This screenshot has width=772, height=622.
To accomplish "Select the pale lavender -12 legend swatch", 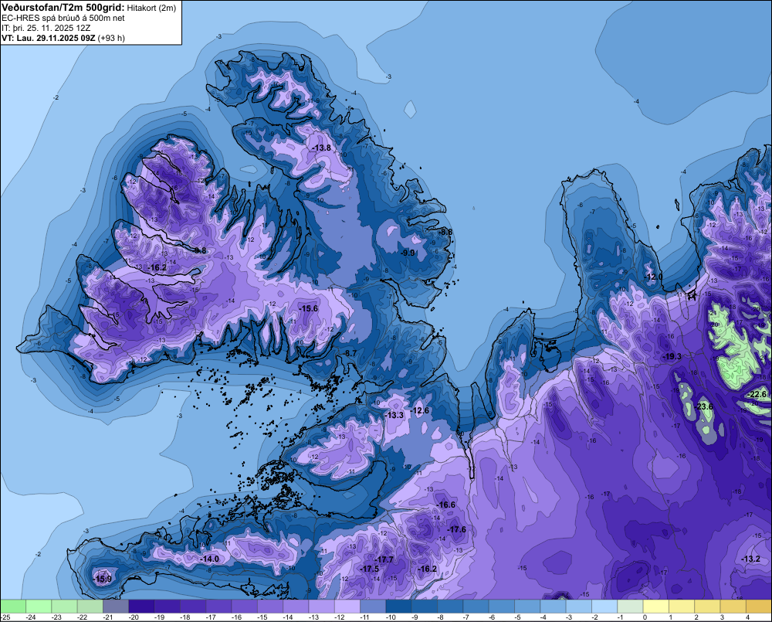I will 347,606.
